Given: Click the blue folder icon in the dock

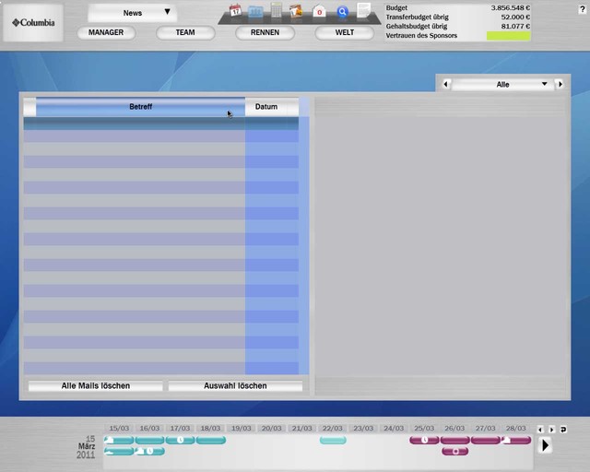Looking at the screenshot, I should click(x=255, y=12).
